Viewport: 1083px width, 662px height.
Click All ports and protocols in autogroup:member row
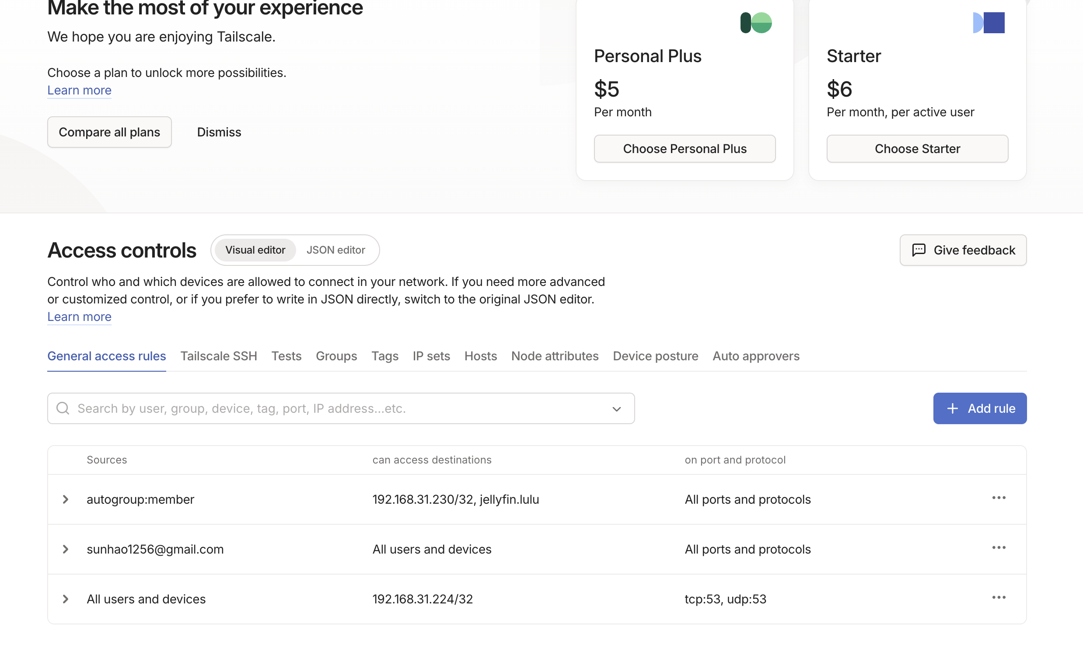tap(748, 499)
